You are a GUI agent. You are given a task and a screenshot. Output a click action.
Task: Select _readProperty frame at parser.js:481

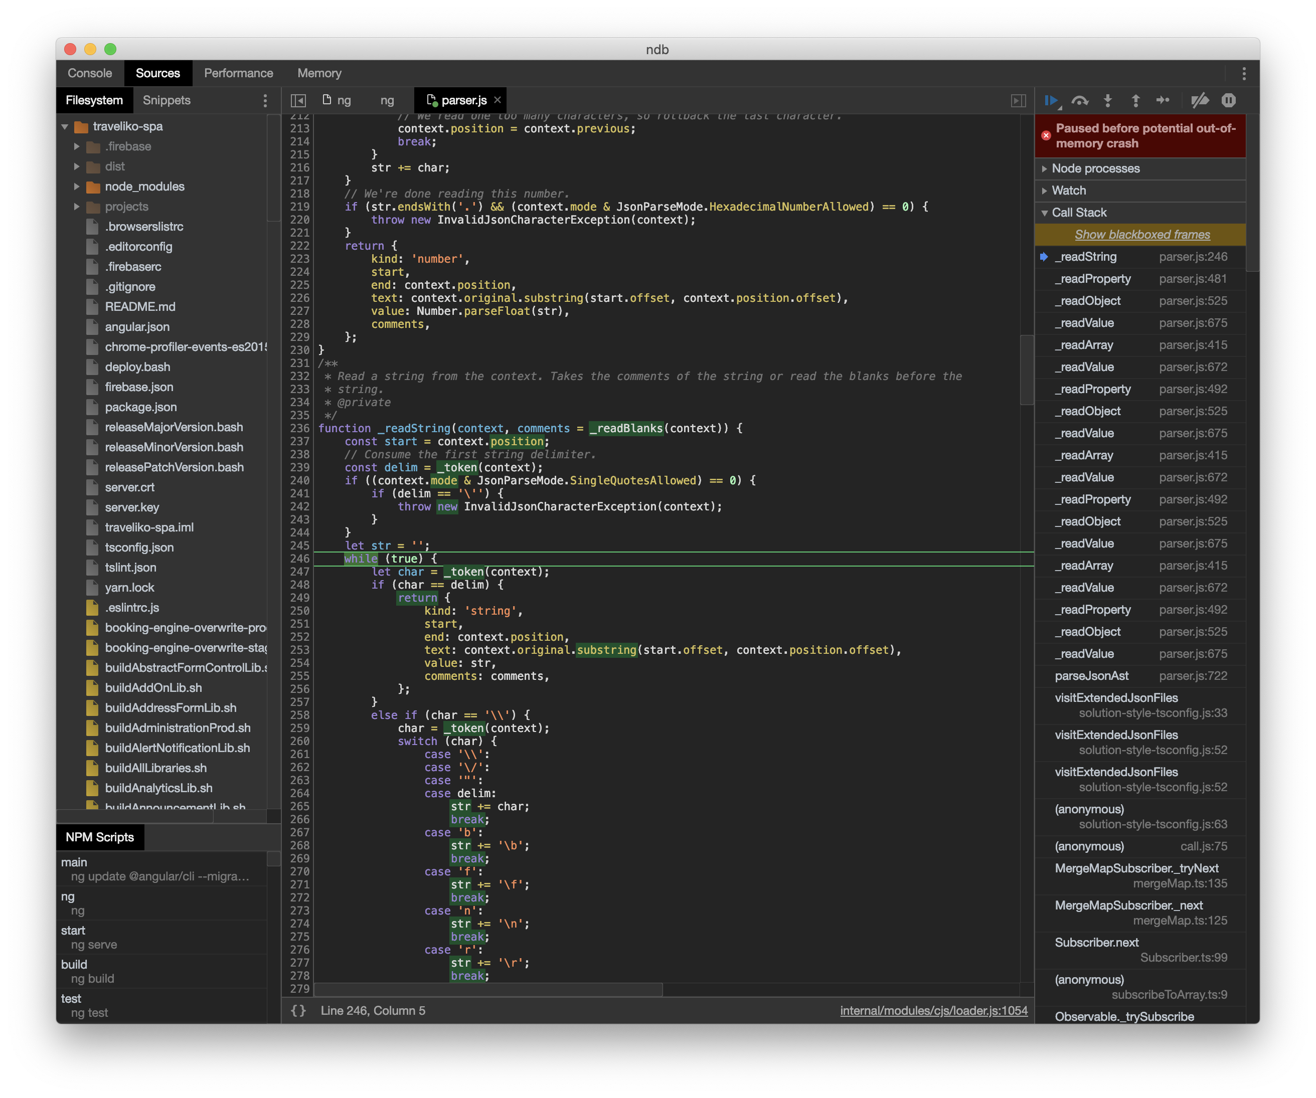(1140, 279)
